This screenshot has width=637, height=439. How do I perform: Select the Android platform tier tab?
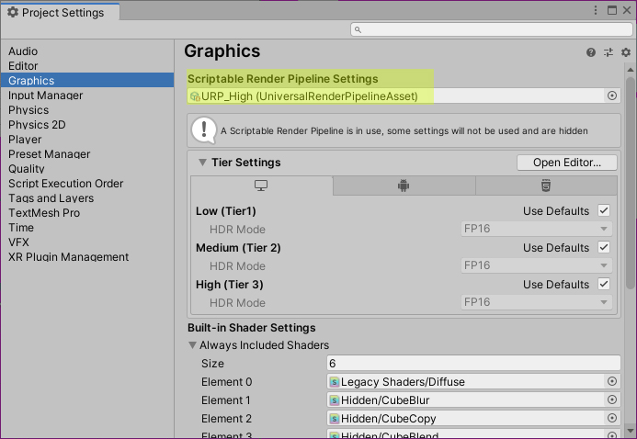pyautogui.click(x=404, y=186)
